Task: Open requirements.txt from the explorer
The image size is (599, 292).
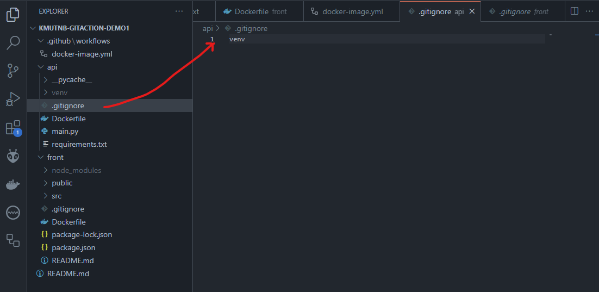Action: click(x=79, y=144)
